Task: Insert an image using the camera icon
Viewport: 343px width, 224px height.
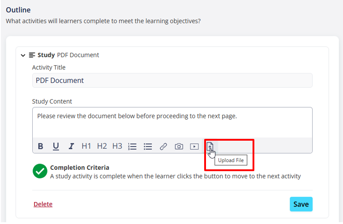Action: tap(179, 146)
